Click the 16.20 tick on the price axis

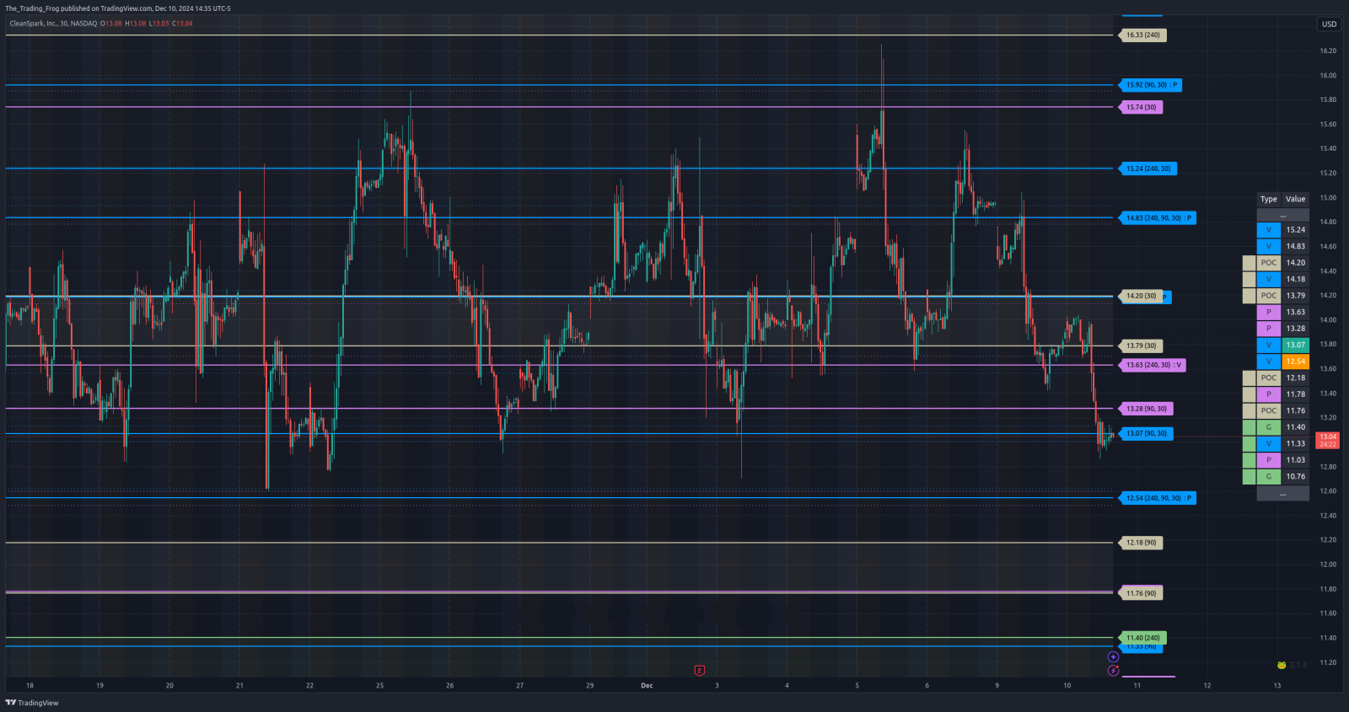click(x=1328, y=51)
